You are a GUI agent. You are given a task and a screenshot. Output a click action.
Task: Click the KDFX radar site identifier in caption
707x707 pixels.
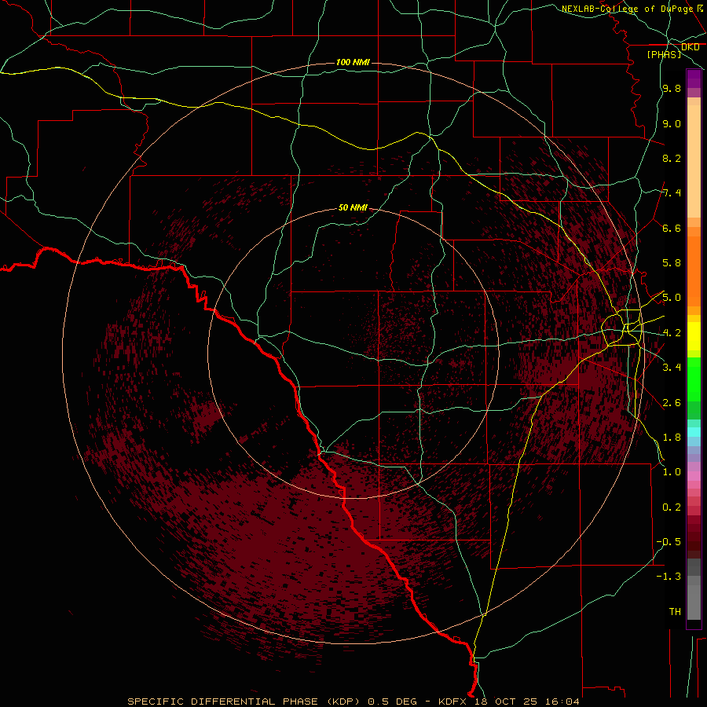point(452,702)
